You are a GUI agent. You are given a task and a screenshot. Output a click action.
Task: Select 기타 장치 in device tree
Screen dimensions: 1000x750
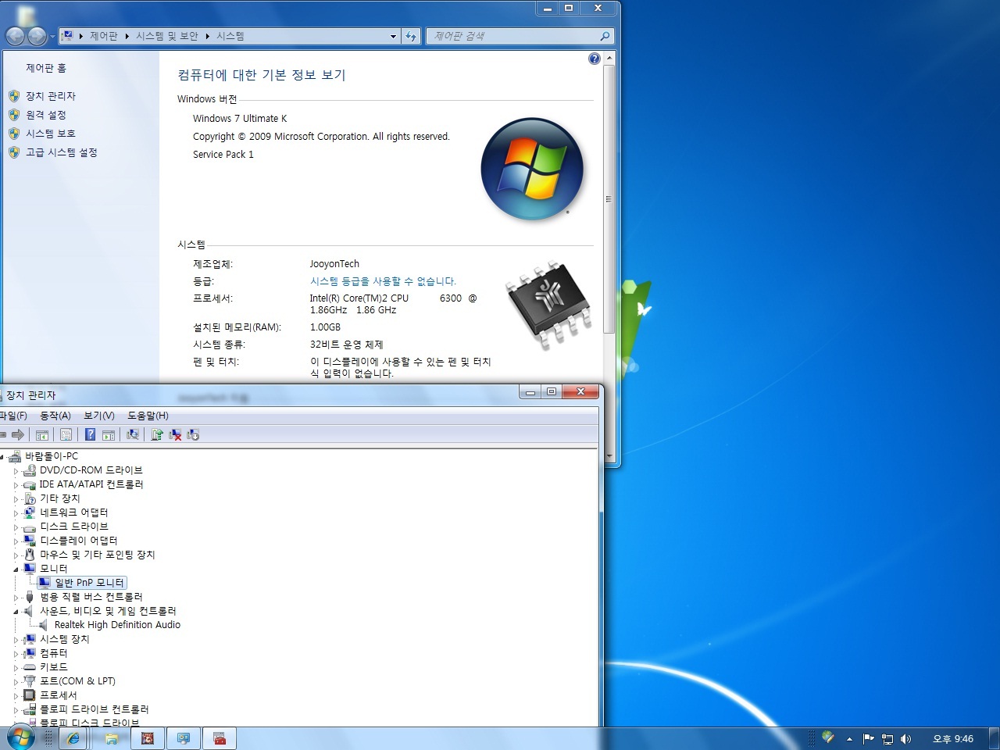(x=60, y=498)
